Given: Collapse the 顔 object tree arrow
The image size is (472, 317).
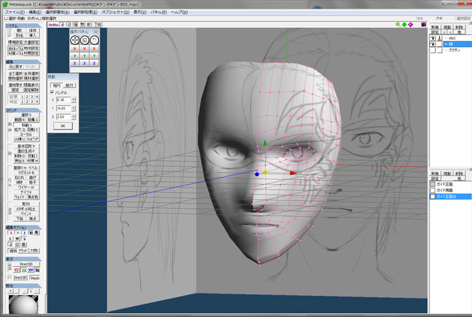Looking at the screenshot, I should tap(446, 44).
